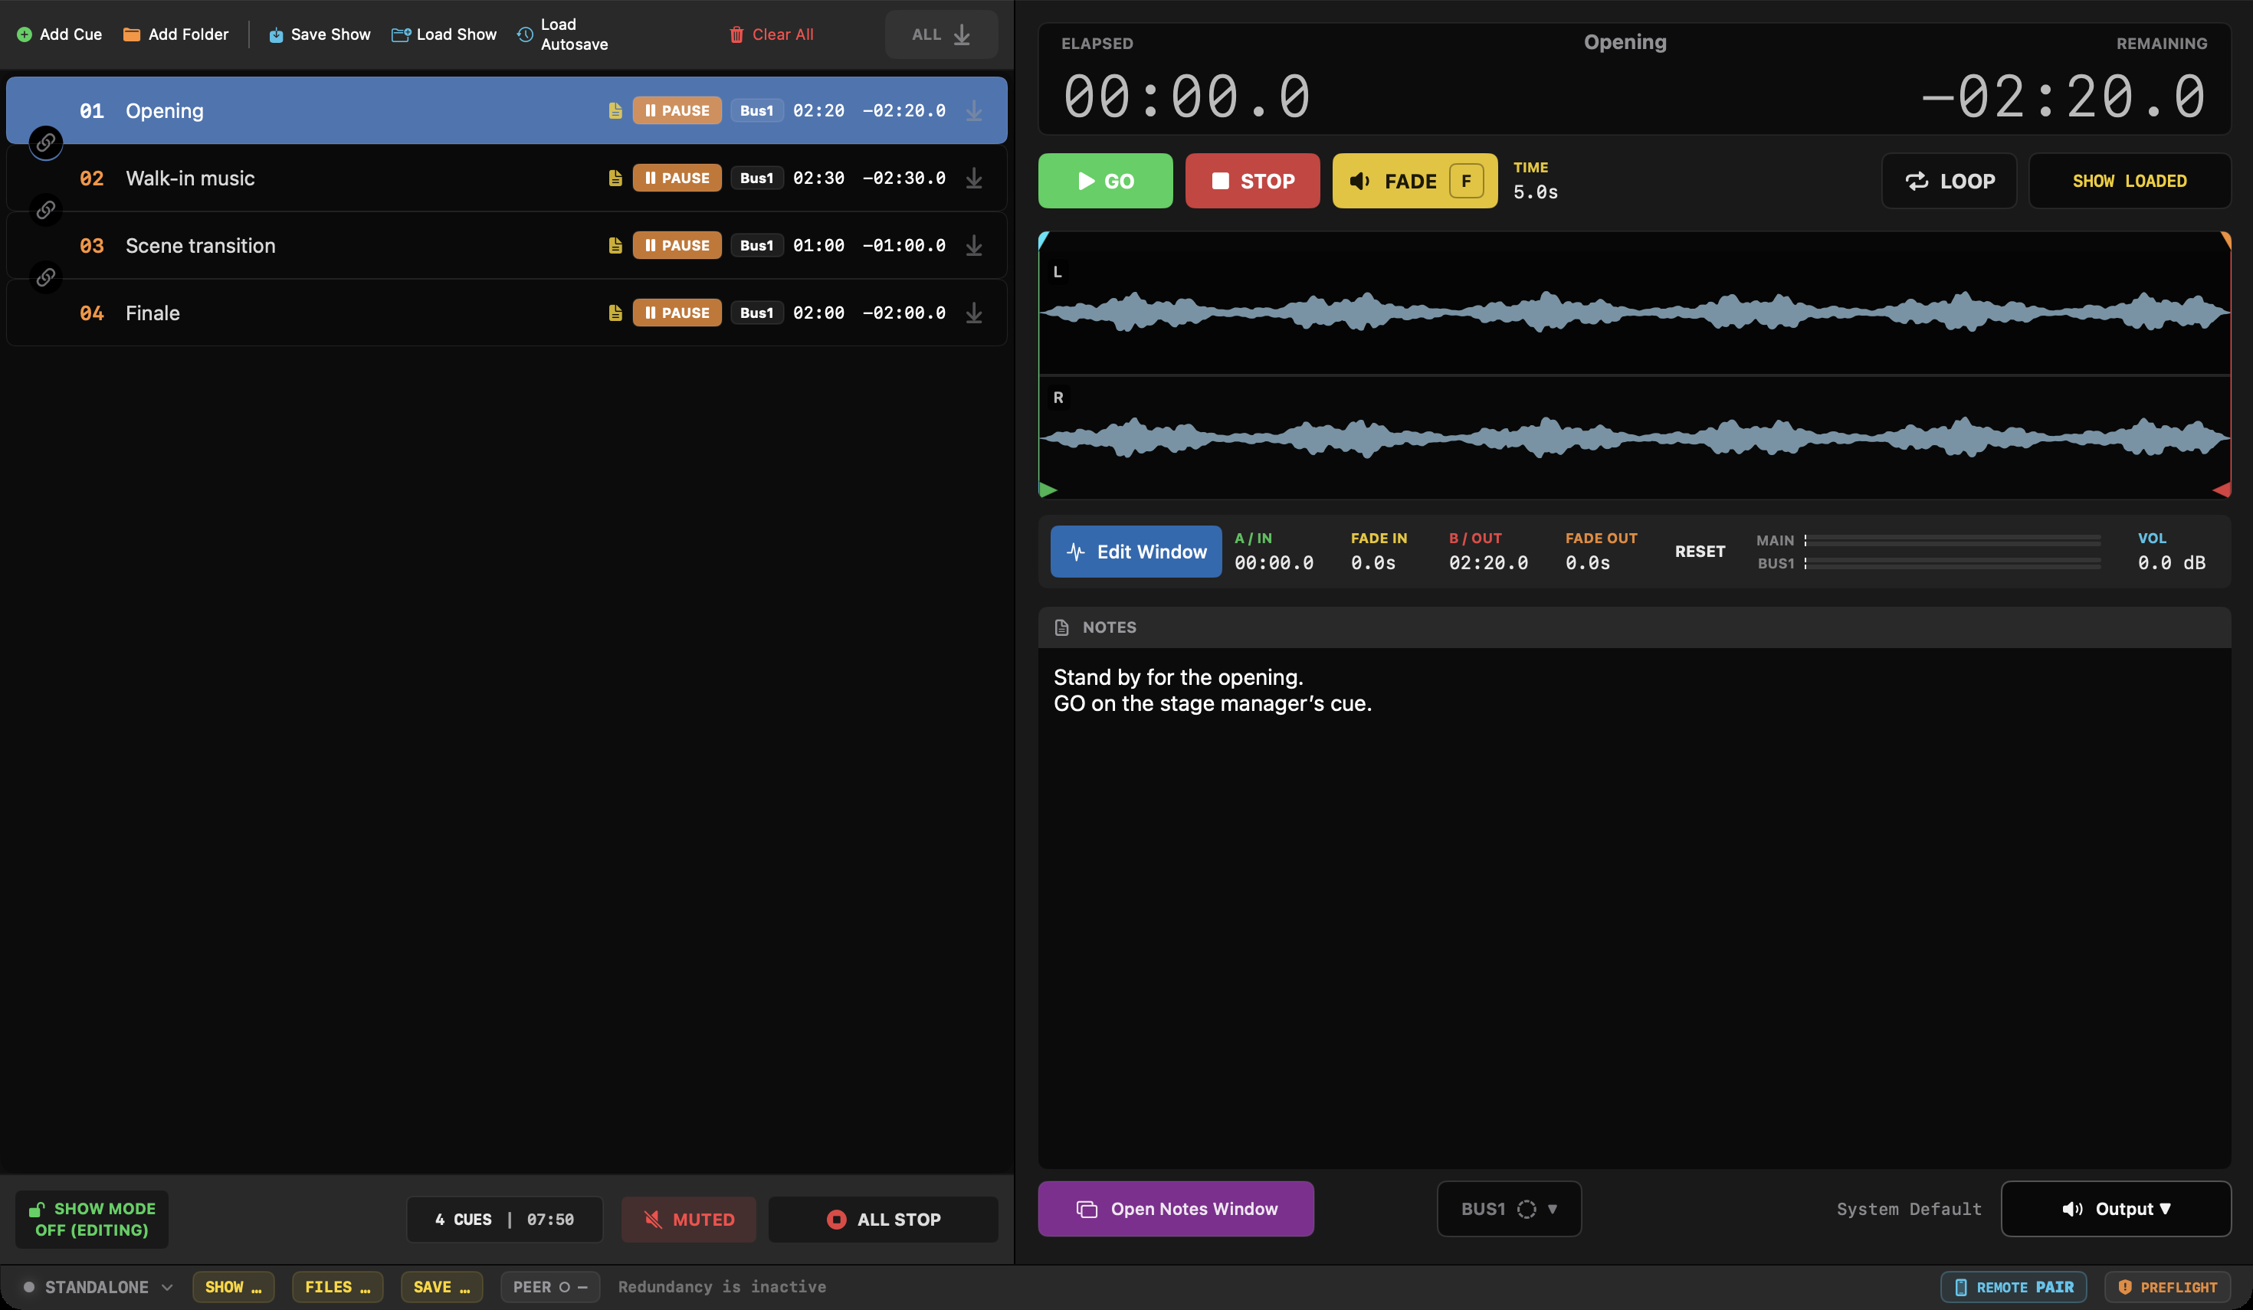Open the STANDALONE mode dropdown
The height and width of the screenshot is (1310, 2253).
(x=97, y=1287)
